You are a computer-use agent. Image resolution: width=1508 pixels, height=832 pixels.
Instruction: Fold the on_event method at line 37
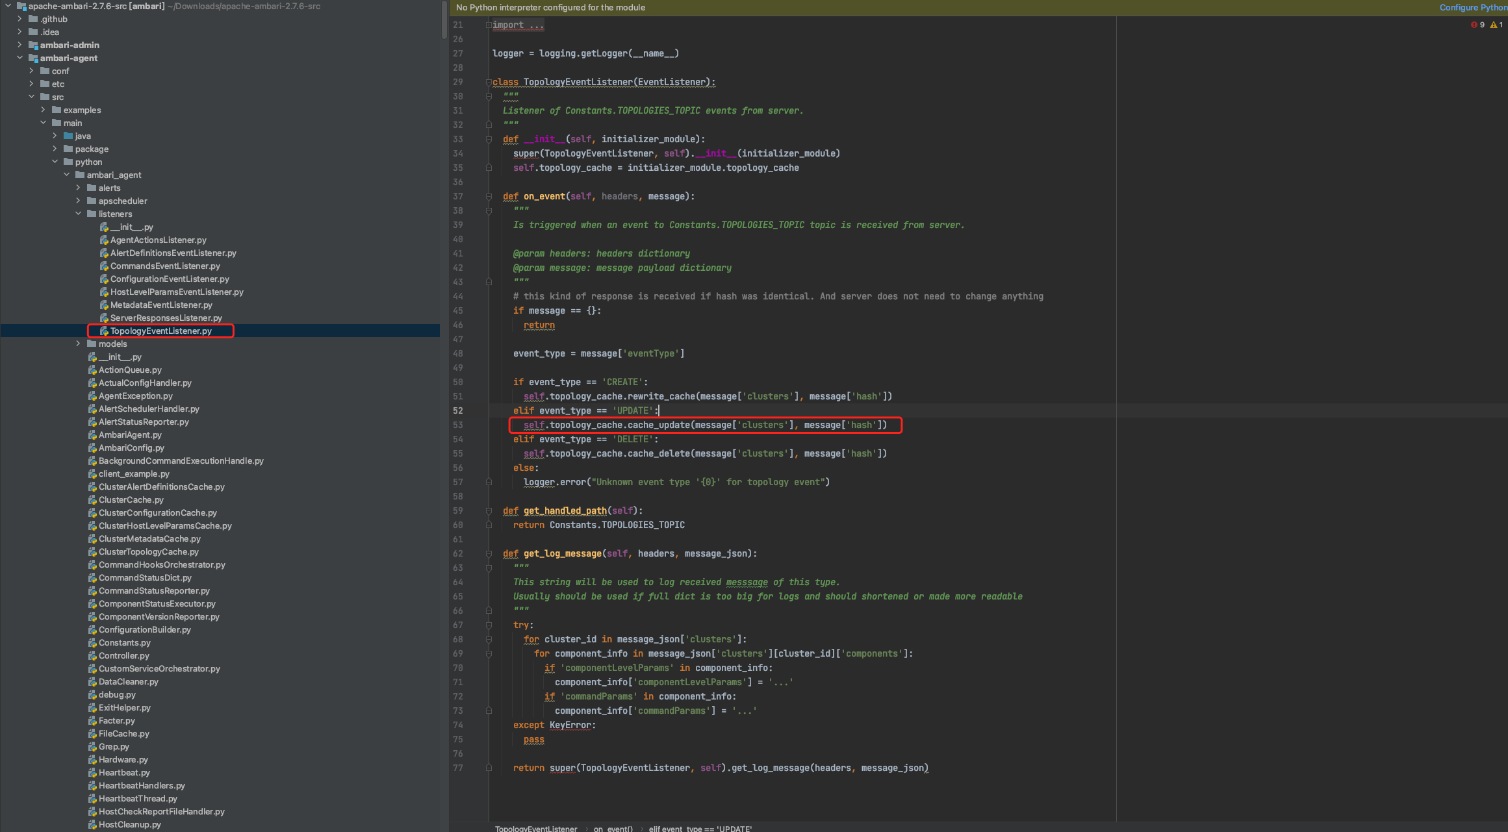click(x=489, y=196)
